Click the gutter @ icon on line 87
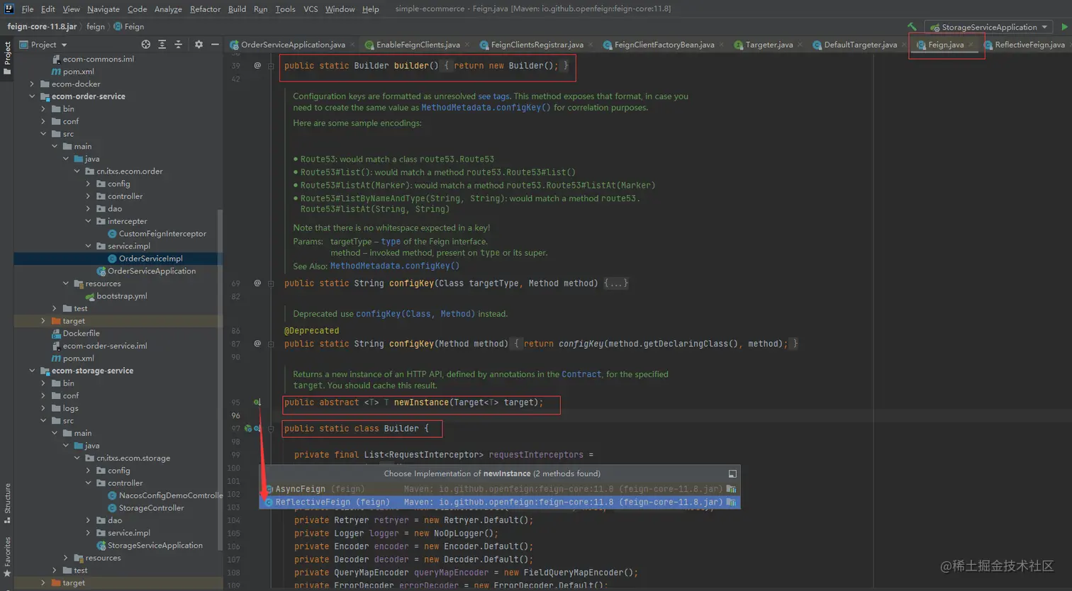1072x591 pixels. (257, 343)
